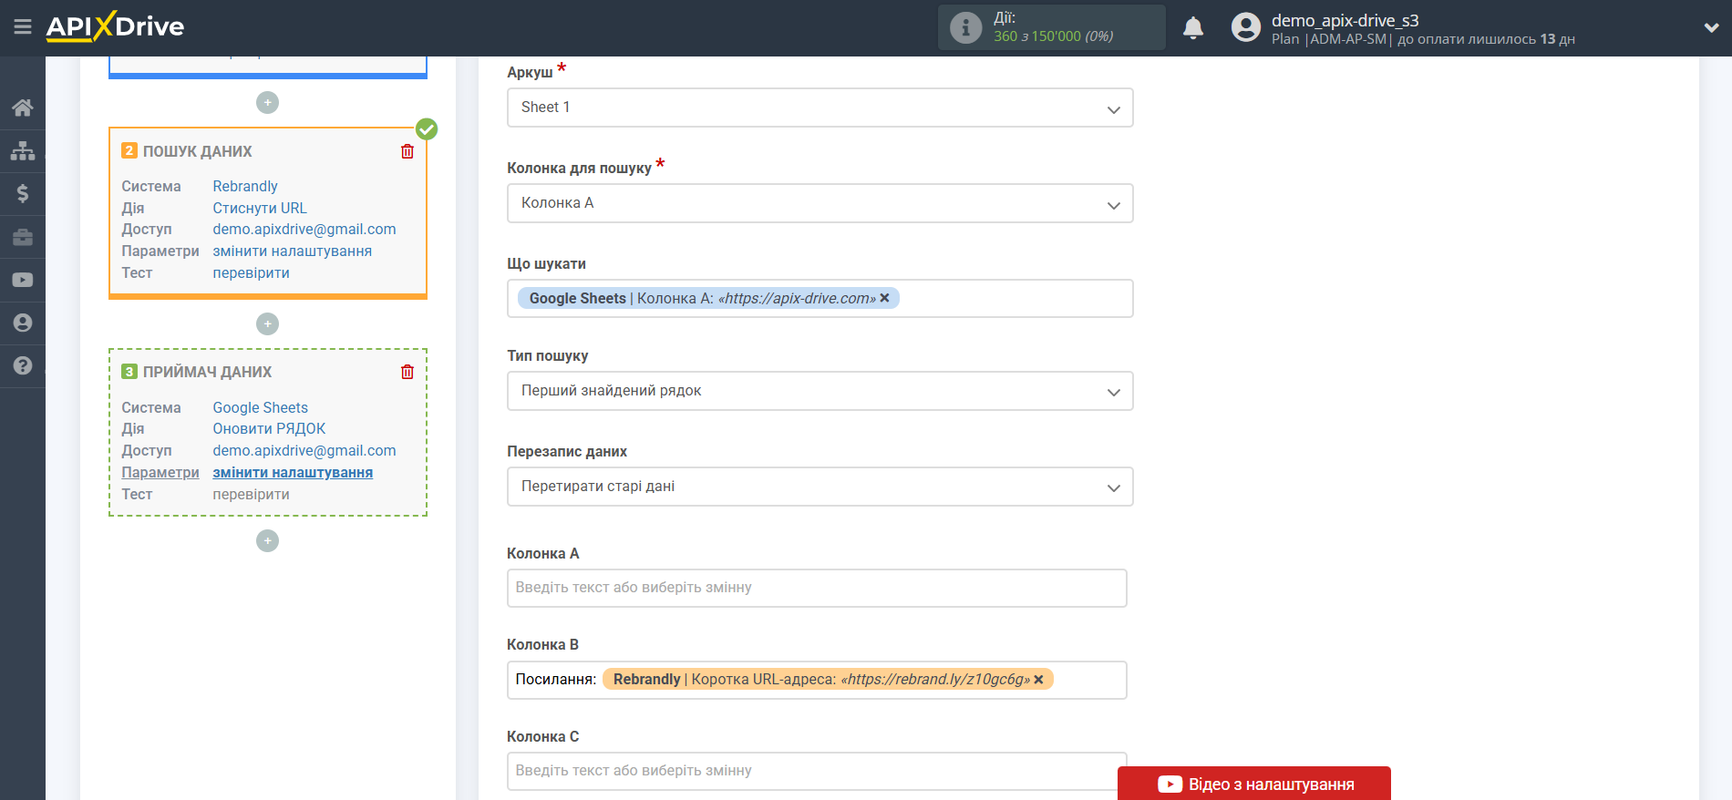
Task: Click the Колонка C input field
Action: point(817,771)
